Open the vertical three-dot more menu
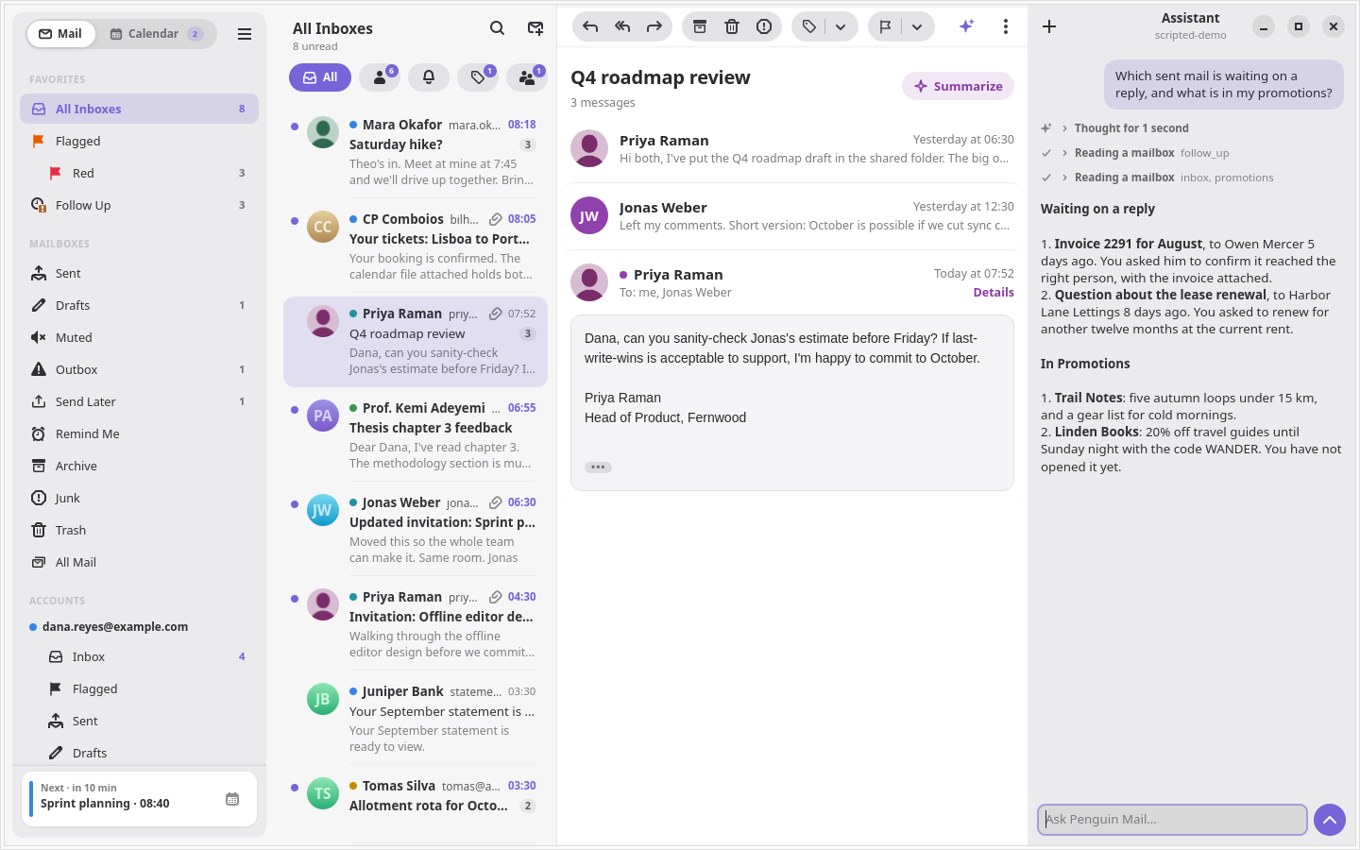This screenshot has width=1360, height=850. coord(1006,26)
